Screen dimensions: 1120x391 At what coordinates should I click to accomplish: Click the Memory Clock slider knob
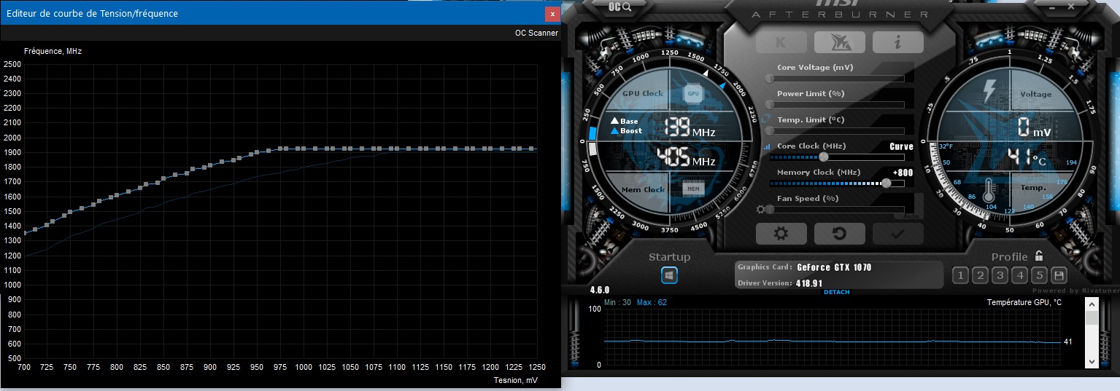(x=887, y=183)
